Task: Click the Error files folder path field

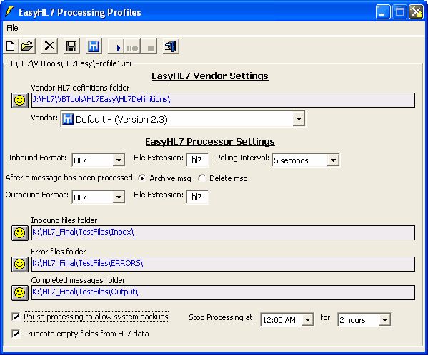Action: pyautogui.click(x=223, y=264)
